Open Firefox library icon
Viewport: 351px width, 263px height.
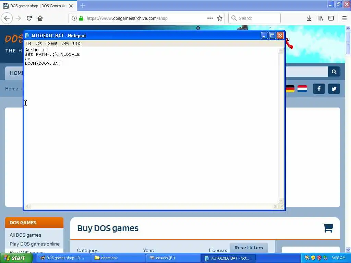(x=320, y=18)
